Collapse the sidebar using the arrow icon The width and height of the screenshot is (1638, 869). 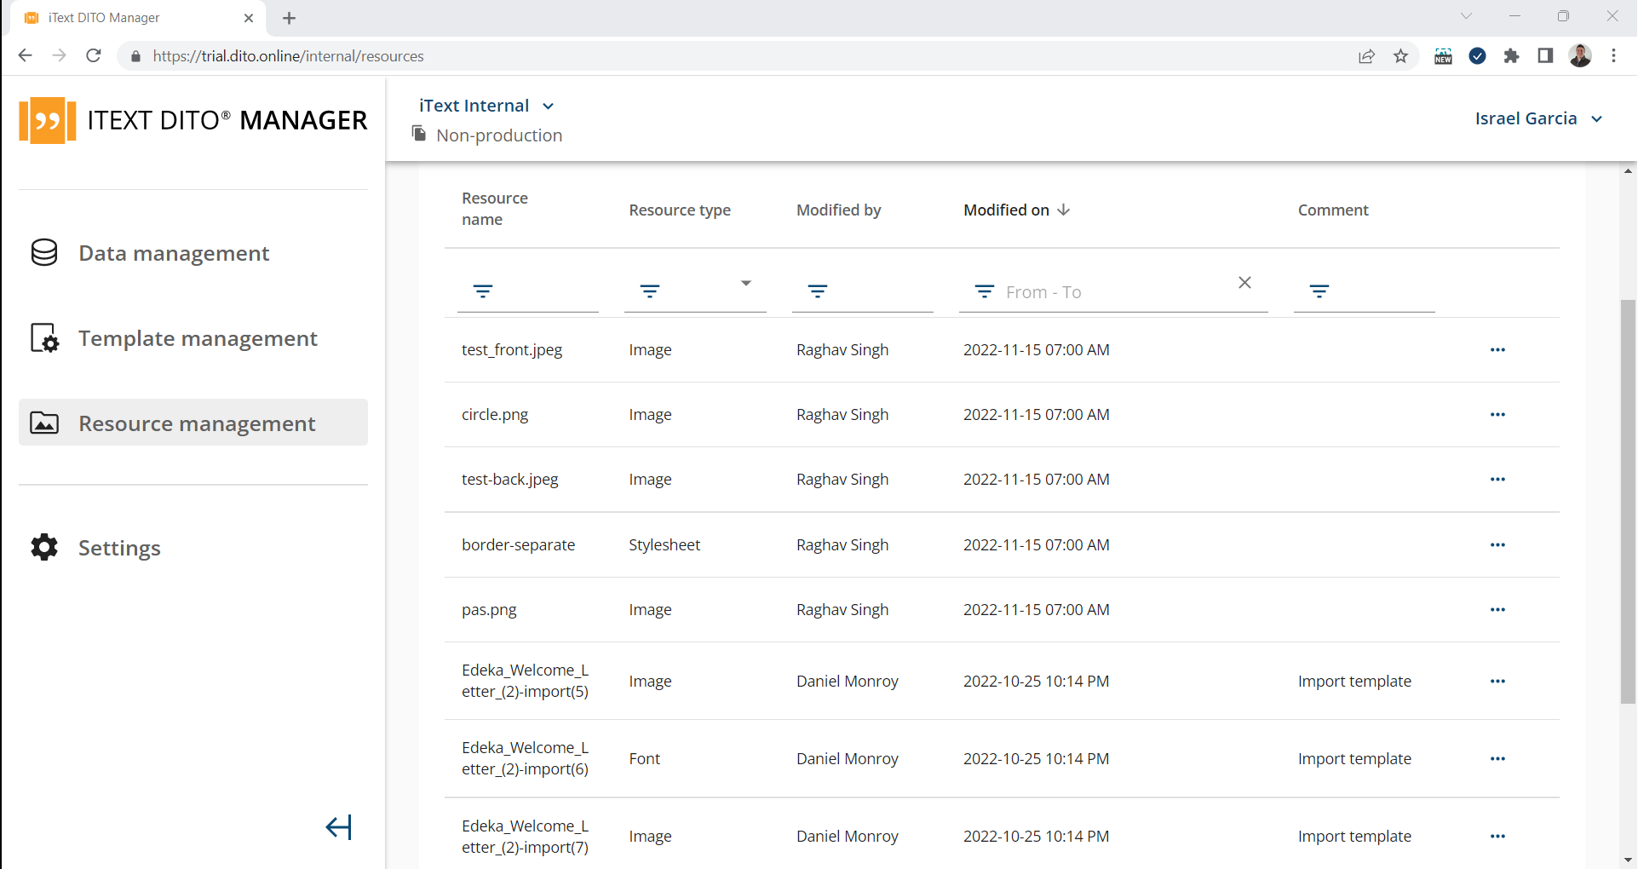[x=338, y=826]
